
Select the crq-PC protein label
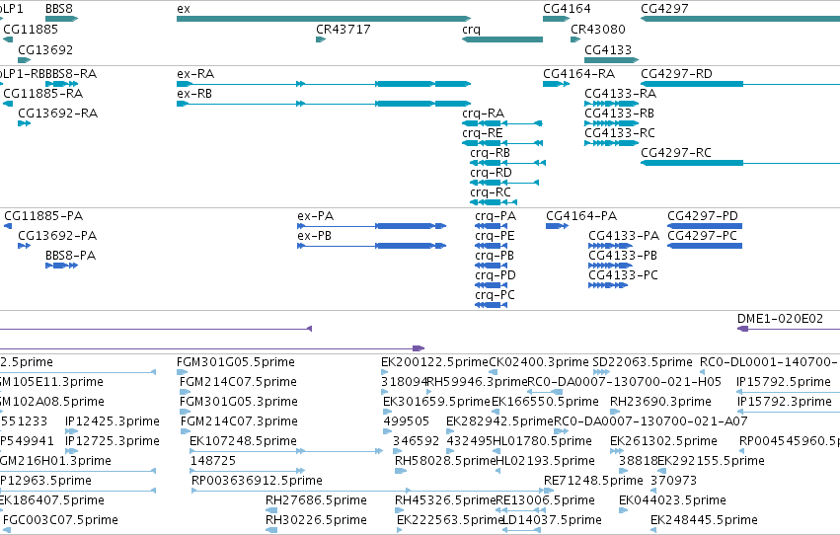click(x=495, y=295)
